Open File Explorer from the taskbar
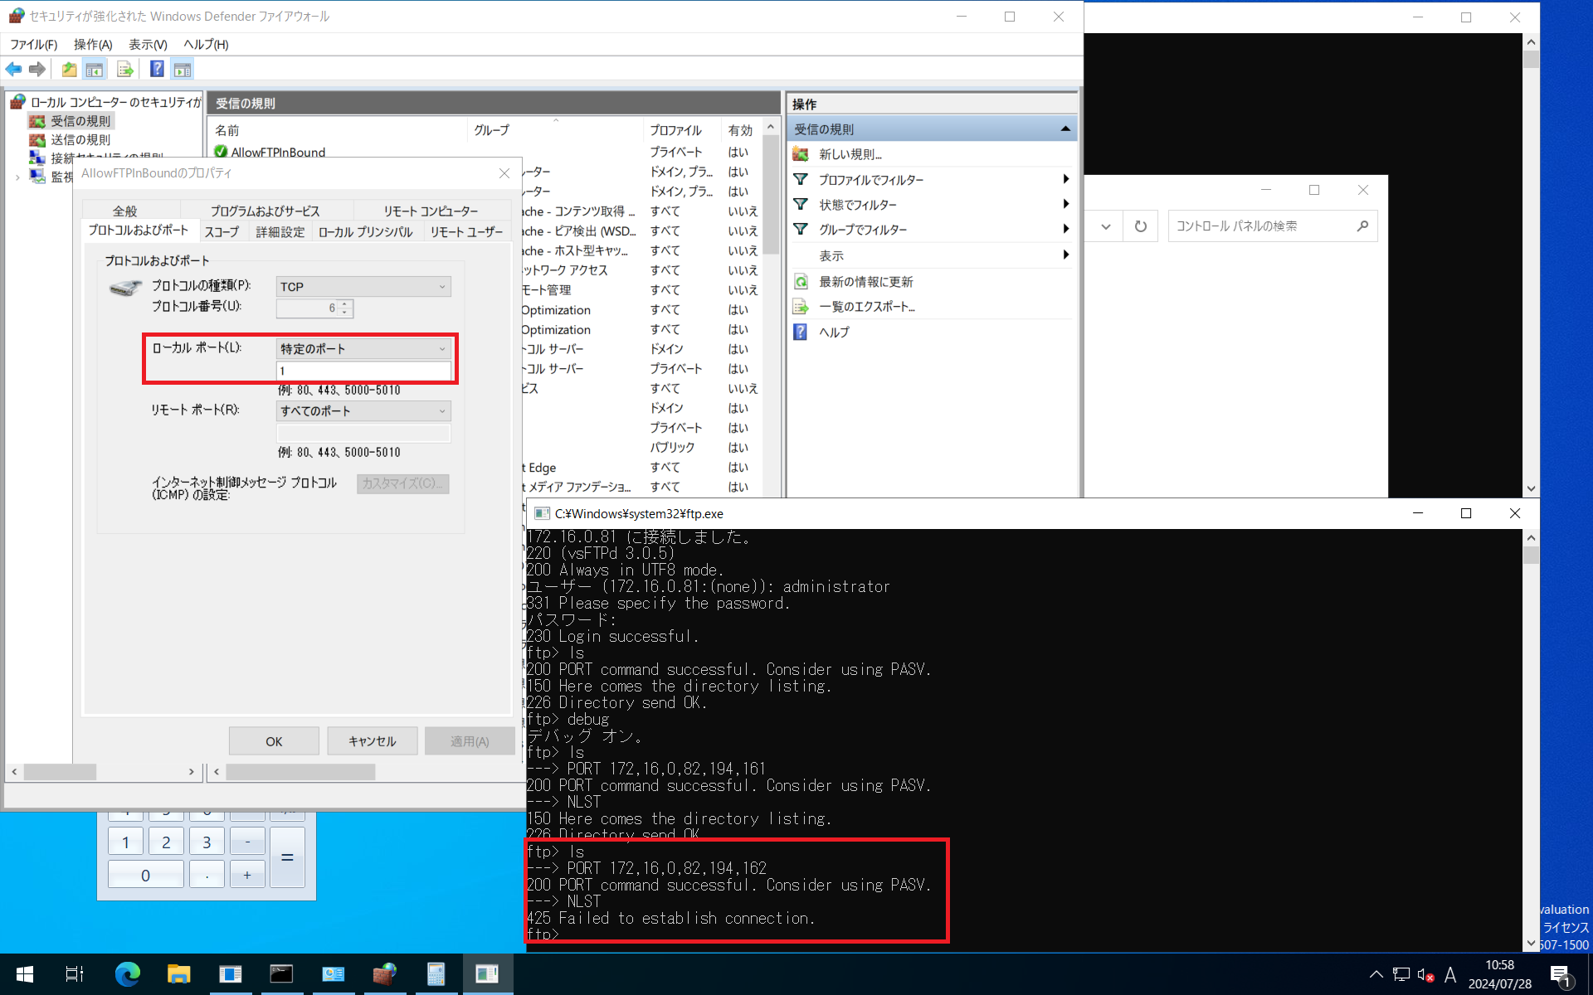 point(178,973)
